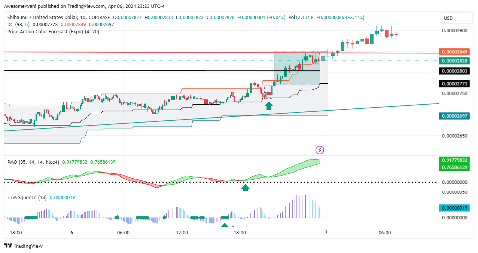Click the 18:00 time label at far left
The height and width of the screenshot is (253, 478).
[x=16, y=232]
